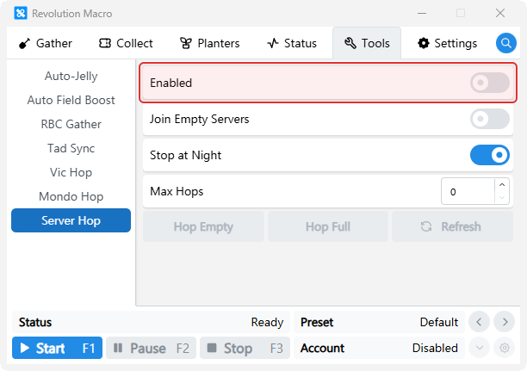This screenshot has width=527, height=371.
Task: Go to the previous preset arrow
Action: [479, 322]
